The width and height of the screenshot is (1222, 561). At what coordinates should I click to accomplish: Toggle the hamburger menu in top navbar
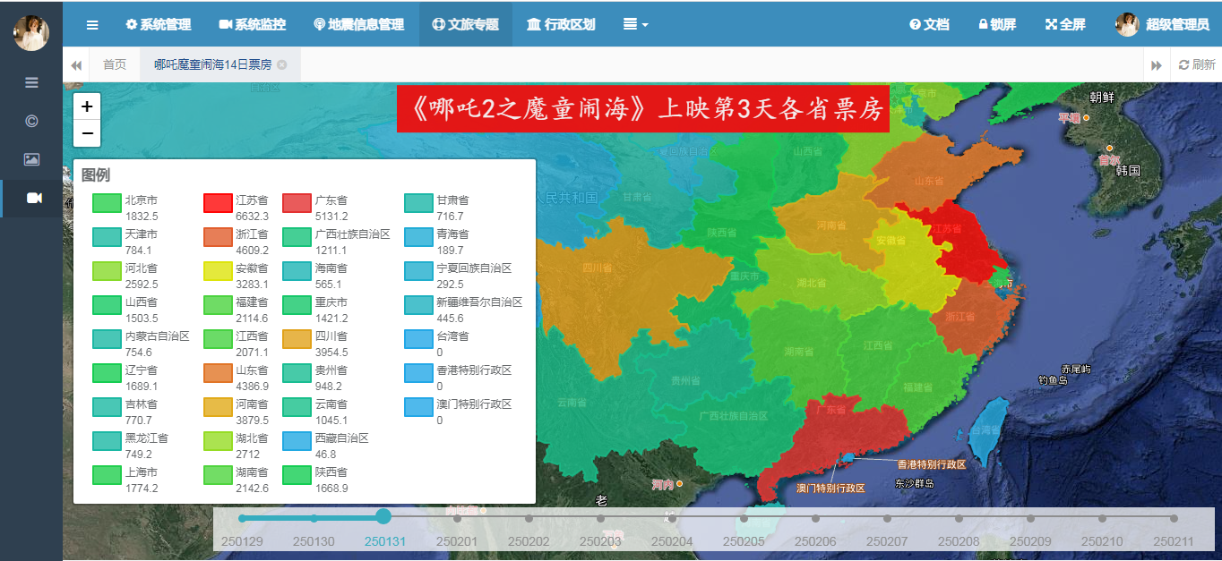pyautogui.click(x=92, y=25)
